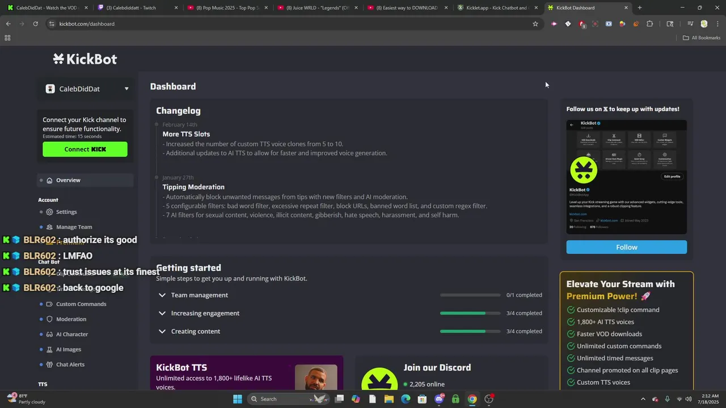The image size is (726, 408).
Task: Open Moderation in the sidebar
Action: (71, 319)
